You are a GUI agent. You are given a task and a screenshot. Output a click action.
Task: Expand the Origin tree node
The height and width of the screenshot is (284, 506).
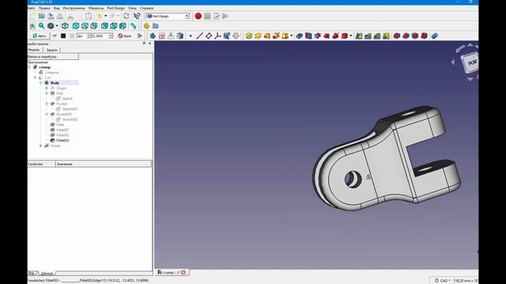coord(47,88)
